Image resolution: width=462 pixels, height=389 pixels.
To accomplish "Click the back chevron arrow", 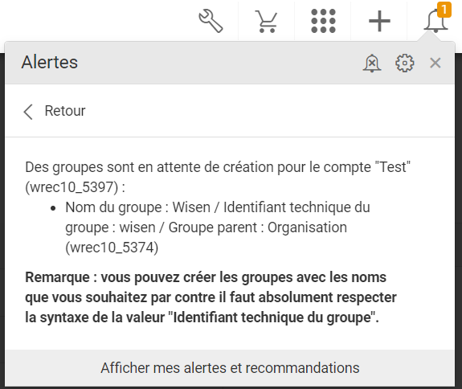I will click(28, 112).
